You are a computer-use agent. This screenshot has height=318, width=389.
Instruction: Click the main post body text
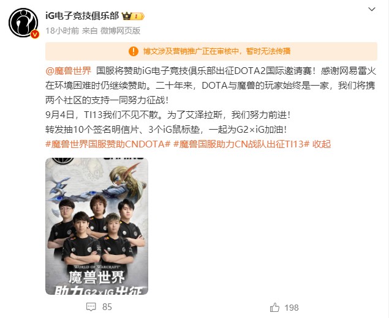click(211, 100)
